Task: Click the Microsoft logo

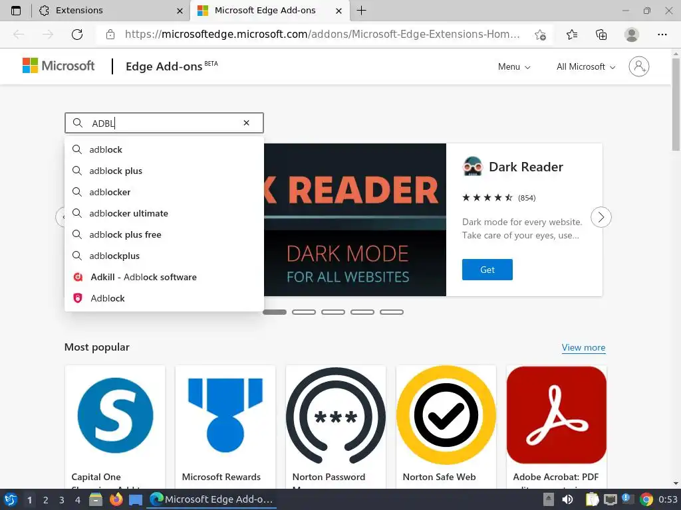Action: (59, 66)
